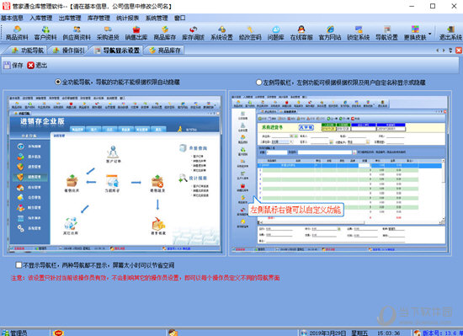Switch to 操作指引 tab
This screenshot has height=336, width=463.
pyautogui.click(x=68, y=51)
